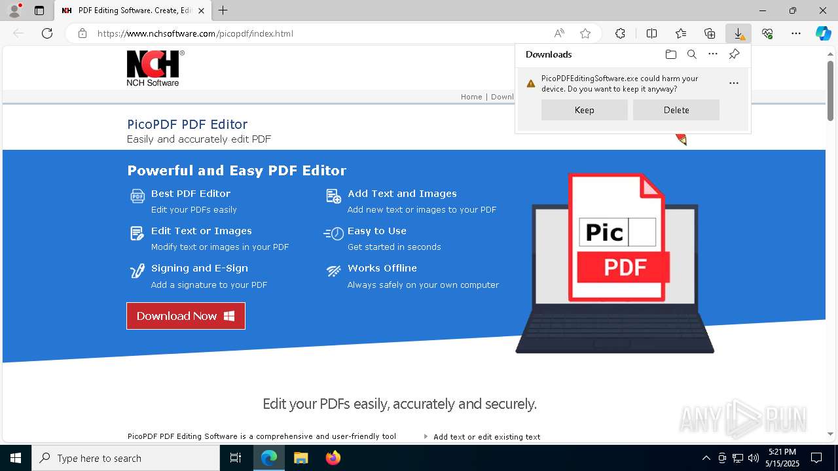Image resolution: width=838 pixels, height=471 pixels.
Task: Open File Explorer from taskbar
Action: point(301,458)
